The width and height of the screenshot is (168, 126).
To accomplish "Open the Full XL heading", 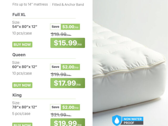I will tap(19, 15).
